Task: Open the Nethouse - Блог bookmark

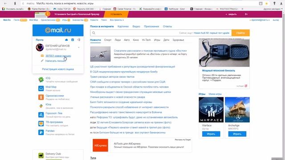Action: (x=175, y=9)
